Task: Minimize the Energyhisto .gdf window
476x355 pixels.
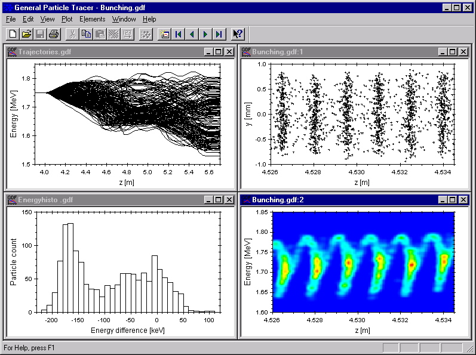Action: (x=208, y=200)
